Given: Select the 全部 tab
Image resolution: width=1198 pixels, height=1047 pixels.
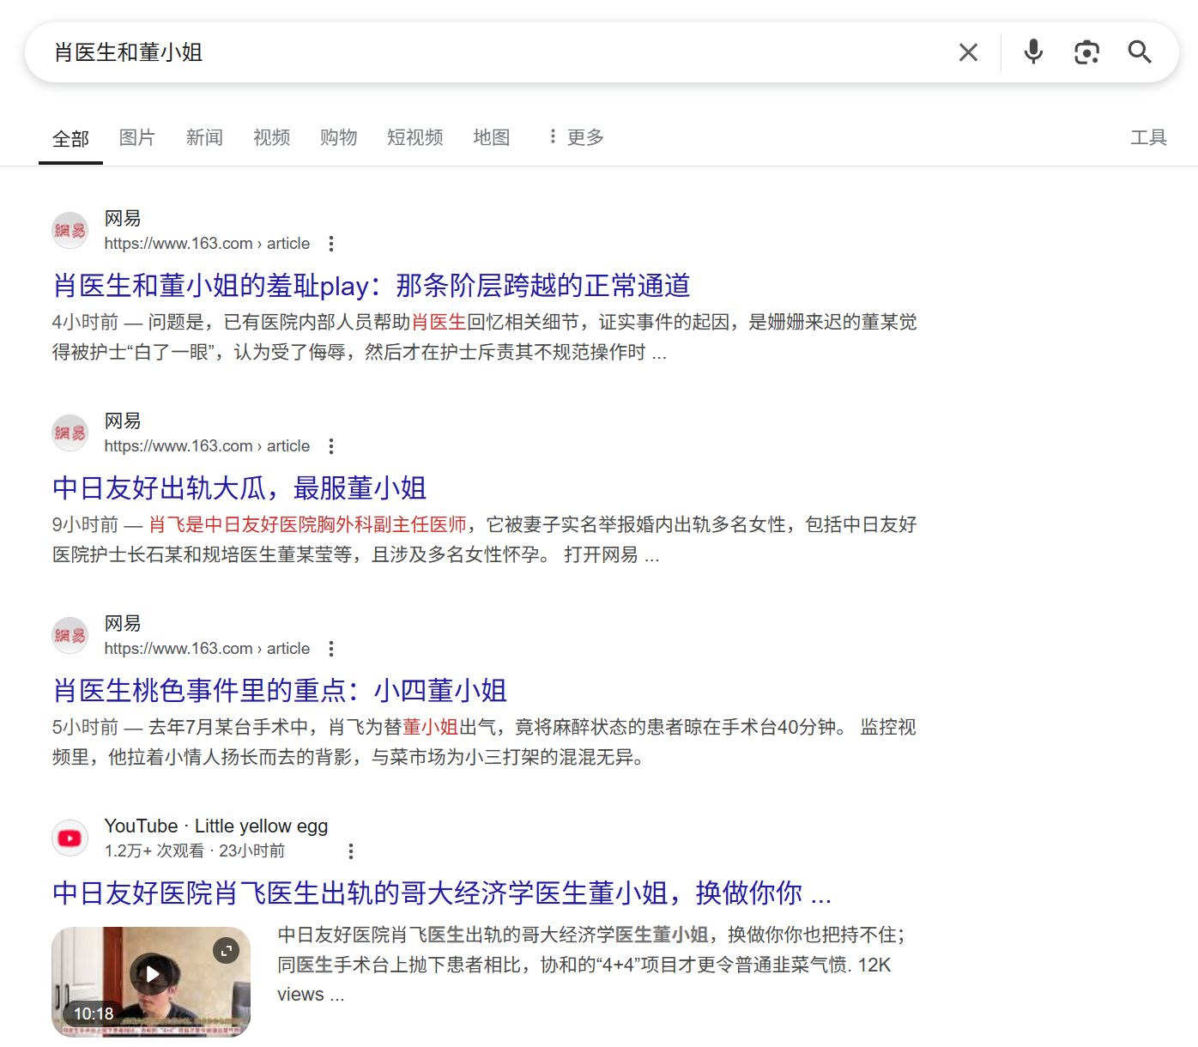Looking at the screenshot, I should click(x=70, y=138).
